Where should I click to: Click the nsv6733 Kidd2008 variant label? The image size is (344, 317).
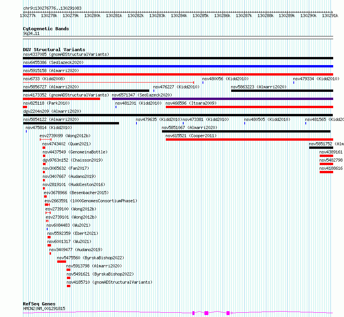(44, 79)
